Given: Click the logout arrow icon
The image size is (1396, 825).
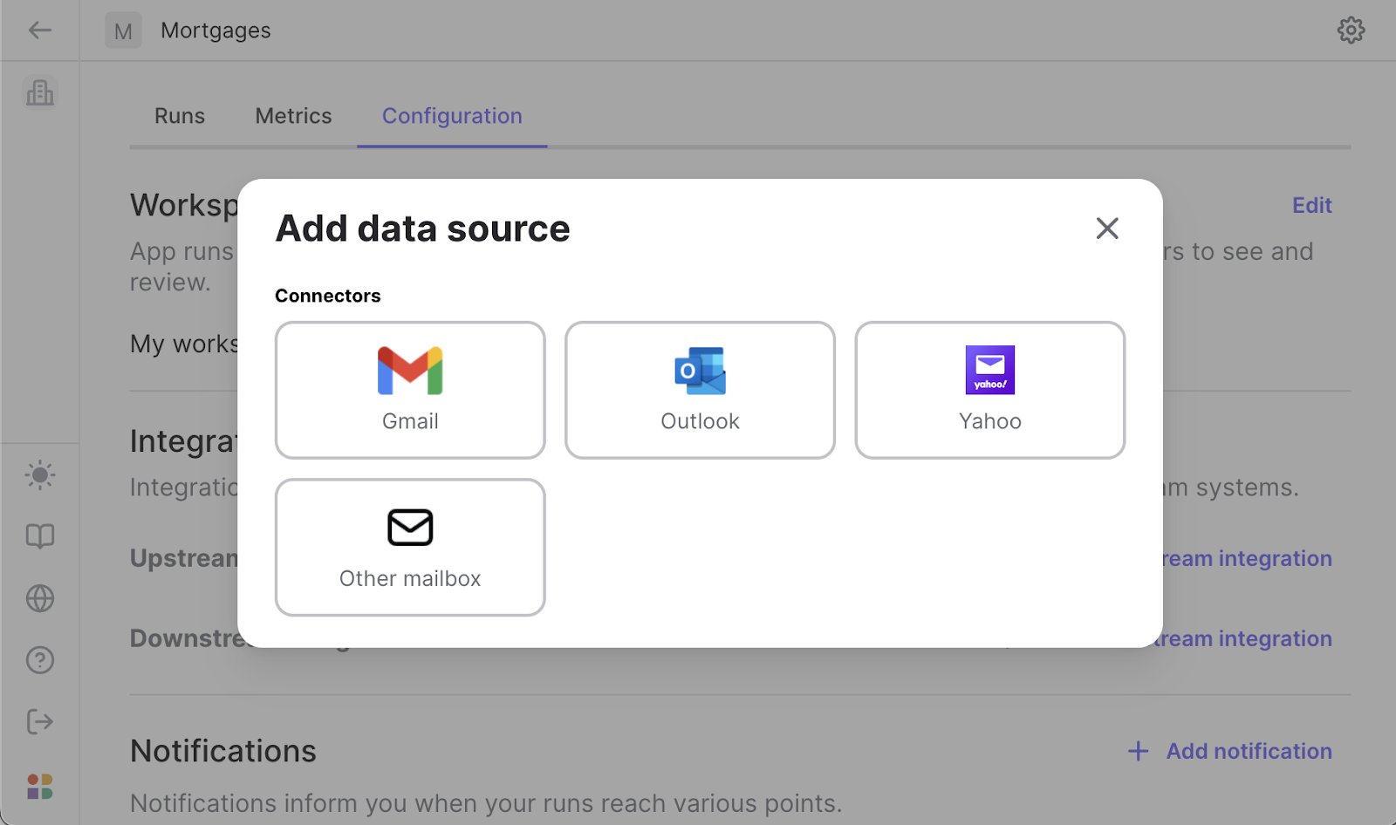Looking at the screenshot, I should 40,722.
